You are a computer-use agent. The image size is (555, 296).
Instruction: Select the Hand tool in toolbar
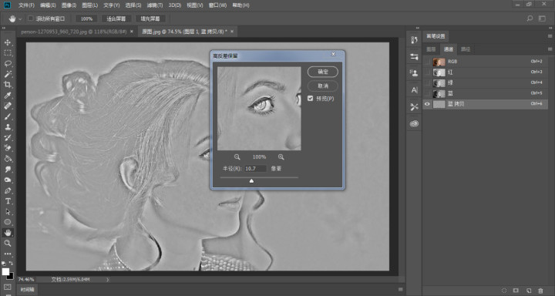(x=8, y=233)
